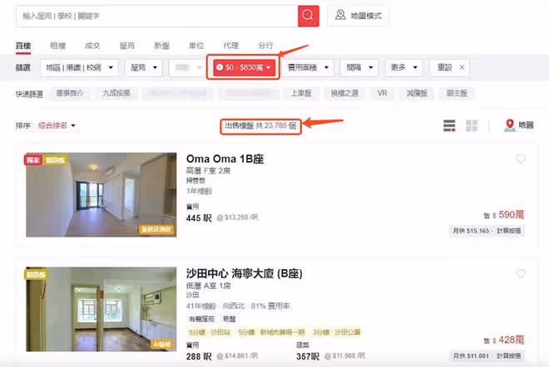Select the 買樓 tab
The height and width of the screenshot is (367, 549).
pos(23,46)
